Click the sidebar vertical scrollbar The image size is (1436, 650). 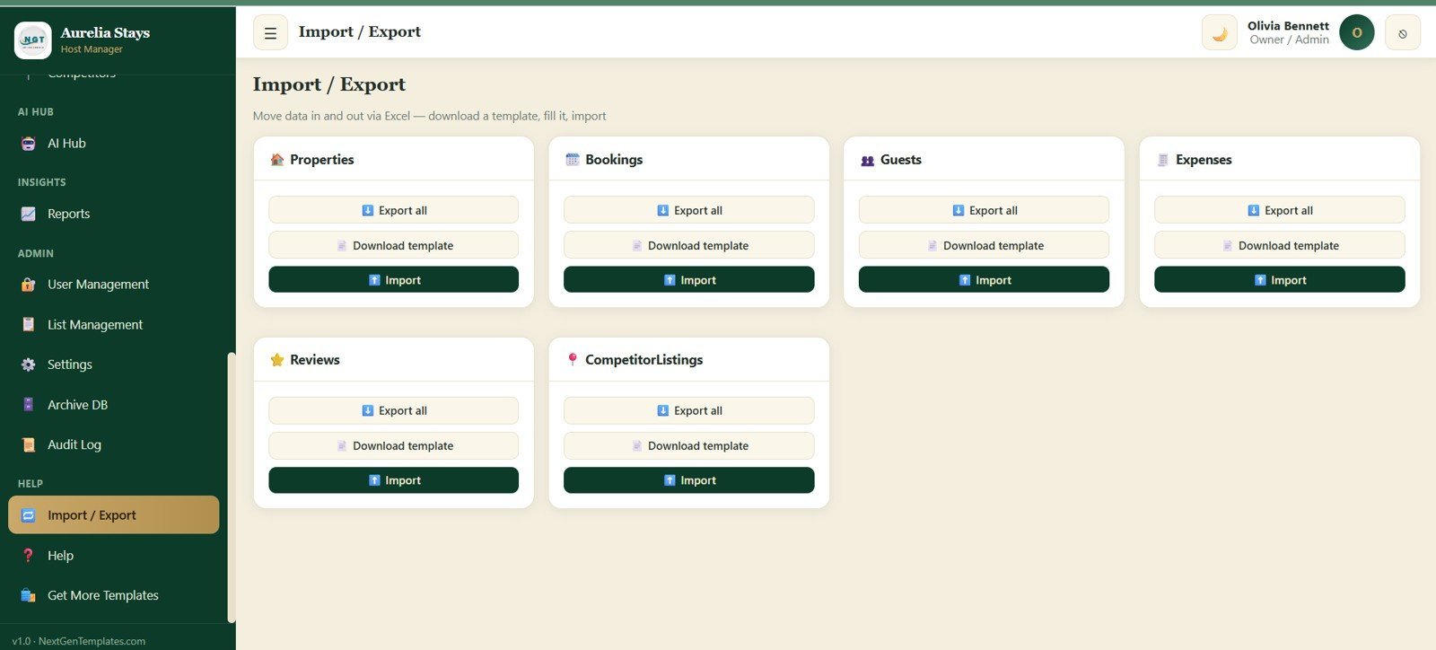[x=232, y=487]
